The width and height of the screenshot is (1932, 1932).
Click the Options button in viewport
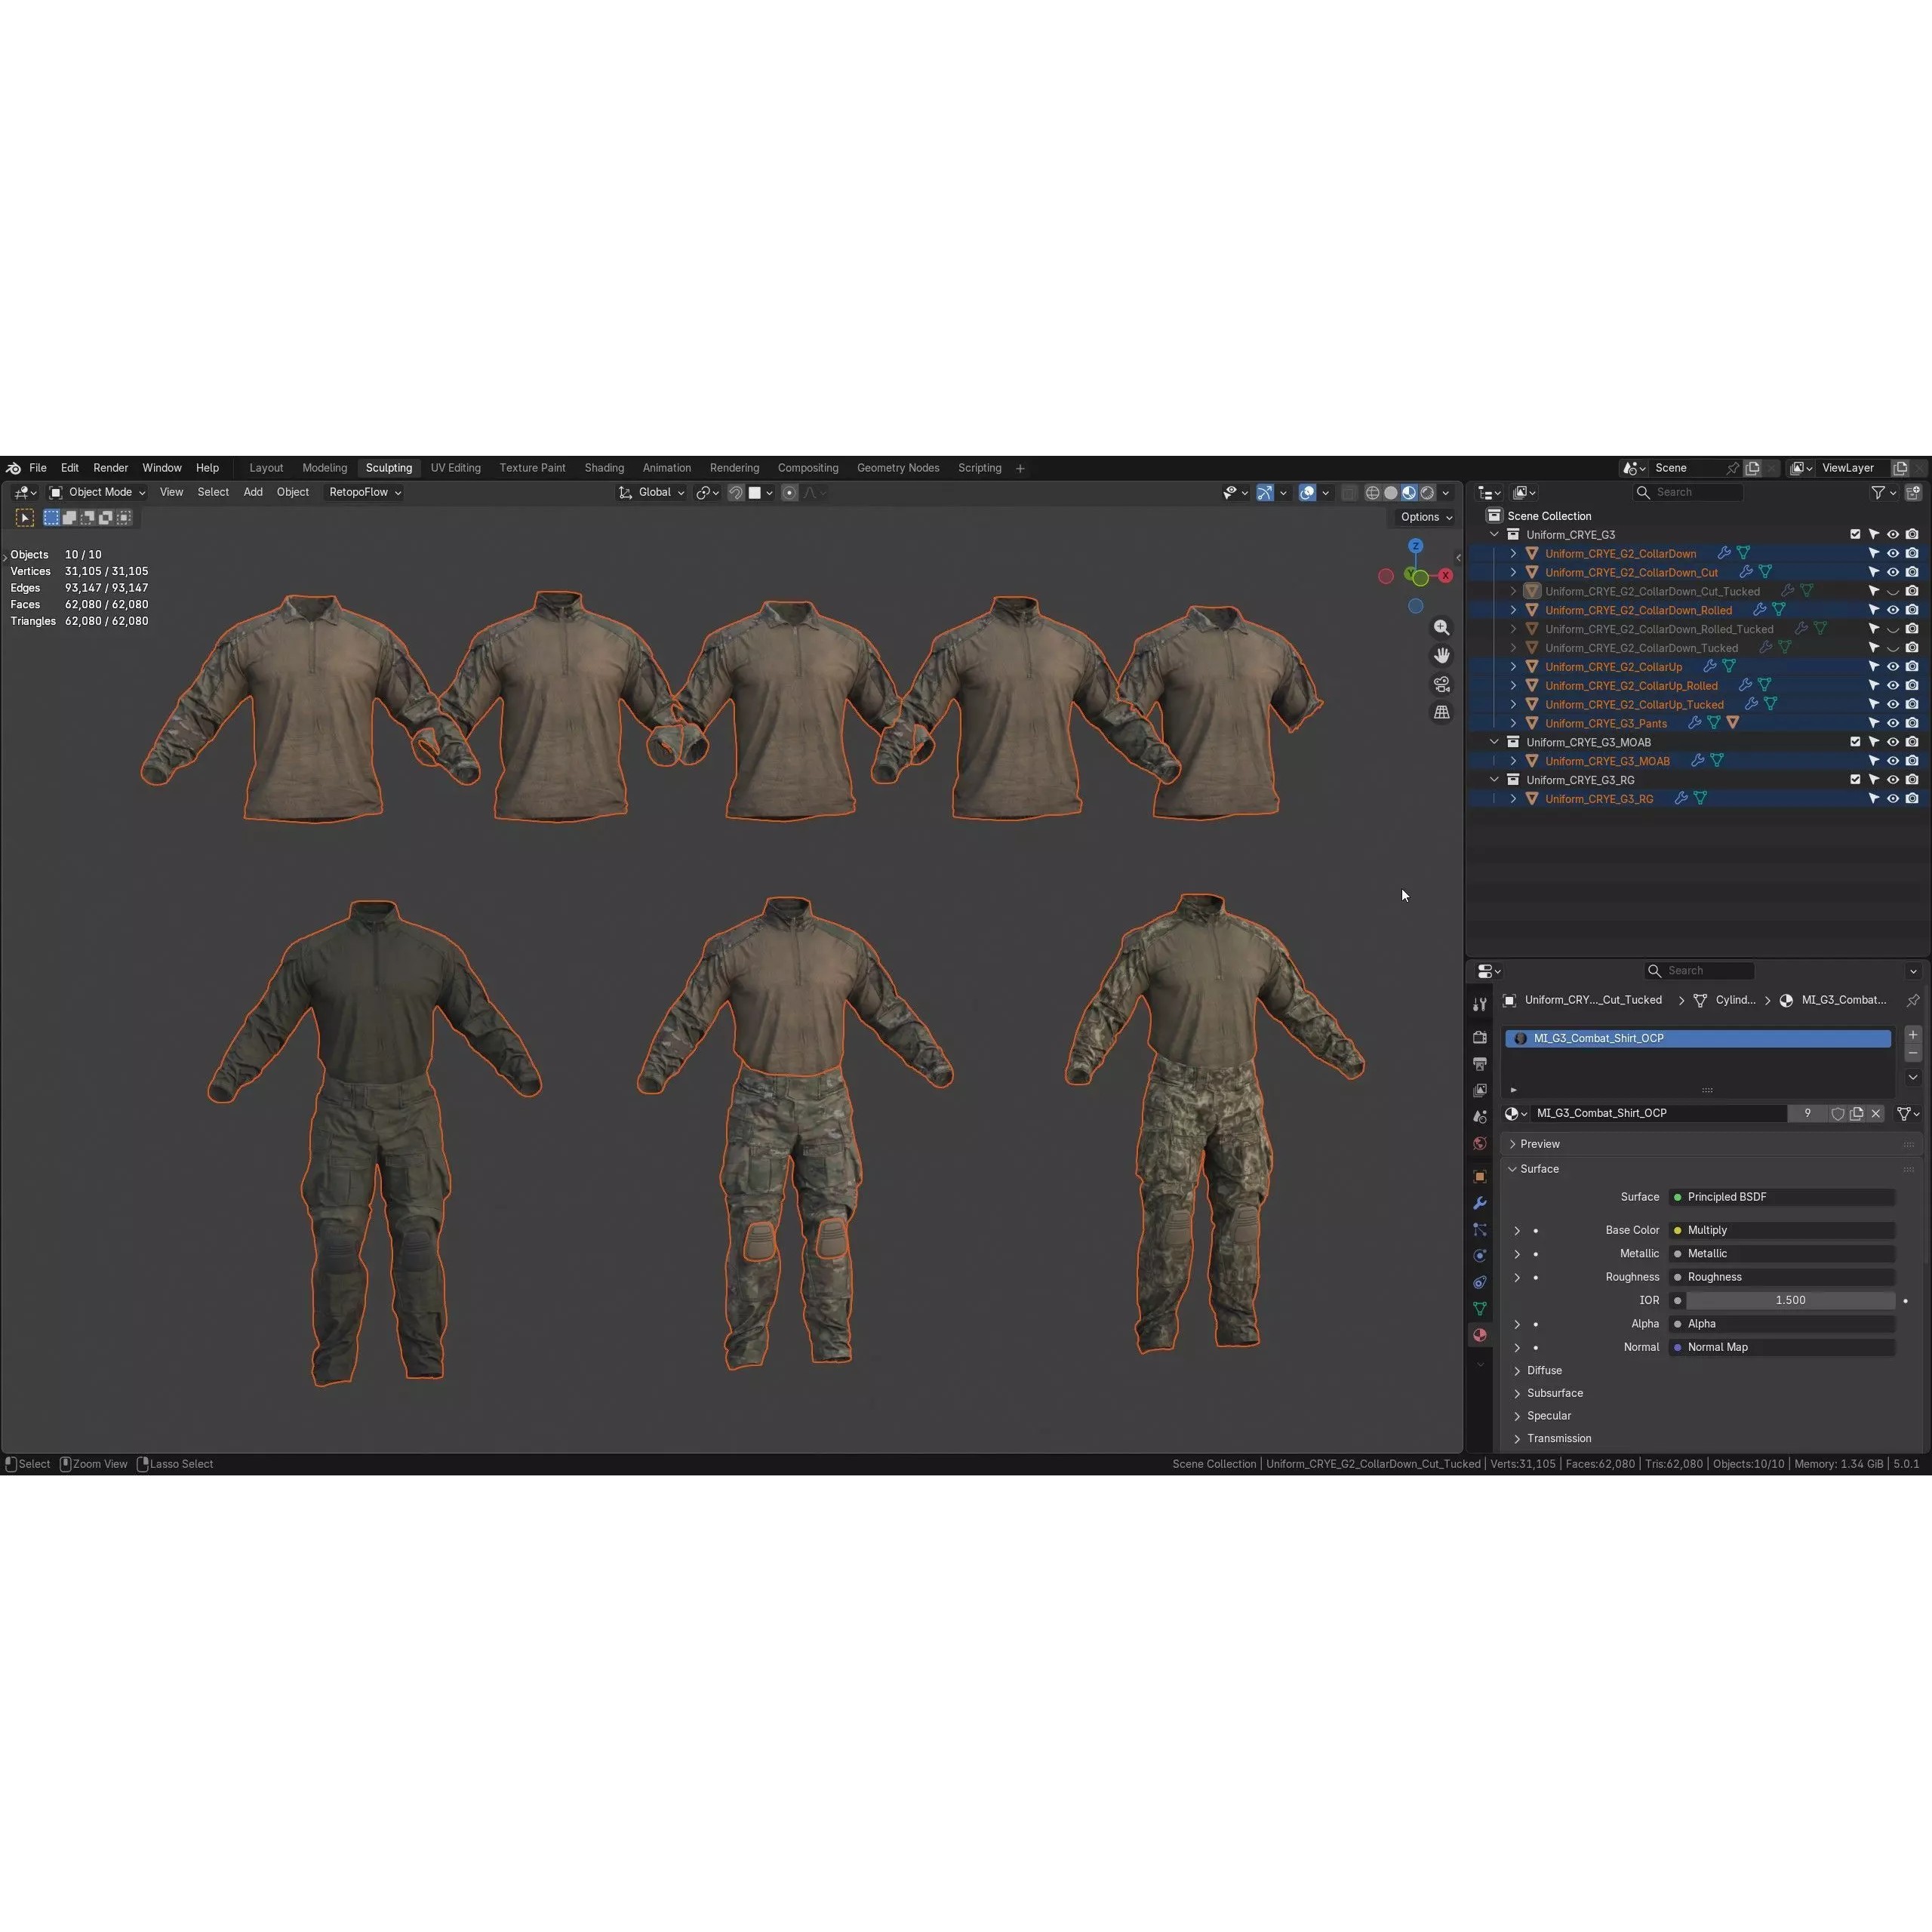click(x=1424, y=517)
